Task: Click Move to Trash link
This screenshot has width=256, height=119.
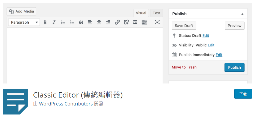Action: tap(184, 67)
